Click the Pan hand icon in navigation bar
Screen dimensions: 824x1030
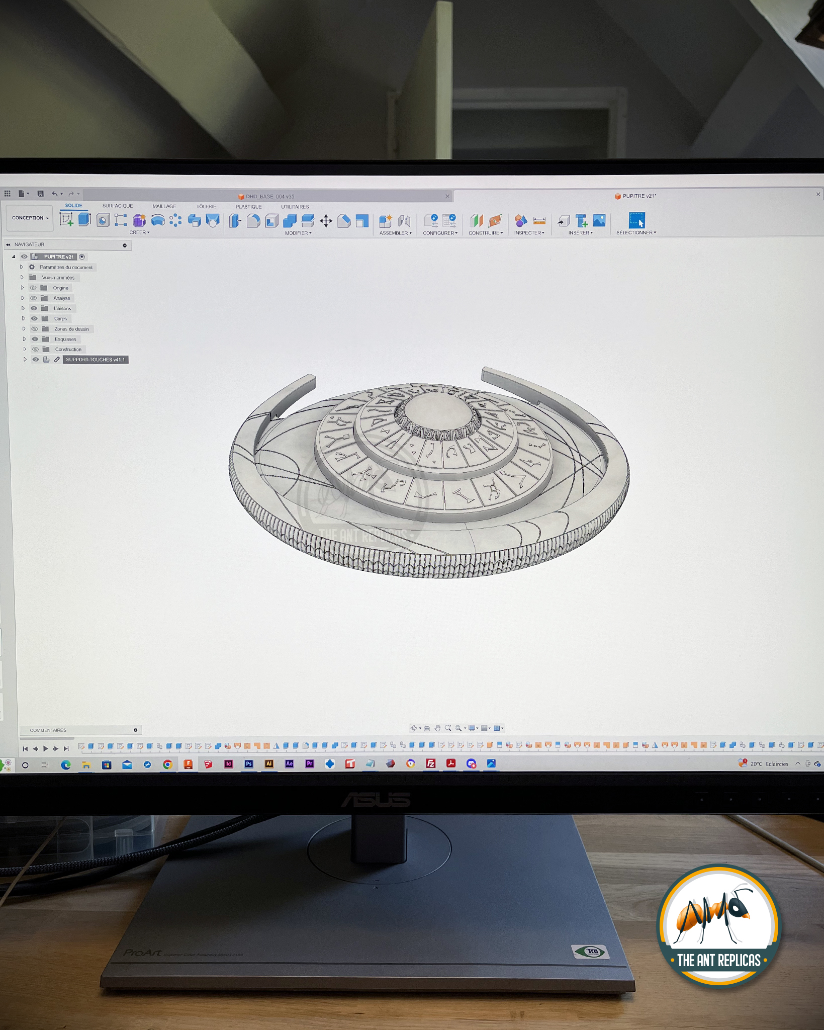[437, 728]
